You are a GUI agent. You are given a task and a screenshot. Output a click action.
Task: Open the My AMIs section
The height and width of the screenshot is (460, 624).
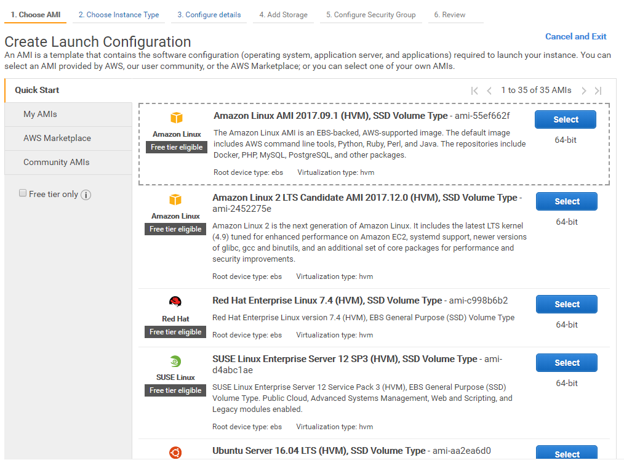[x=40, y=114]
